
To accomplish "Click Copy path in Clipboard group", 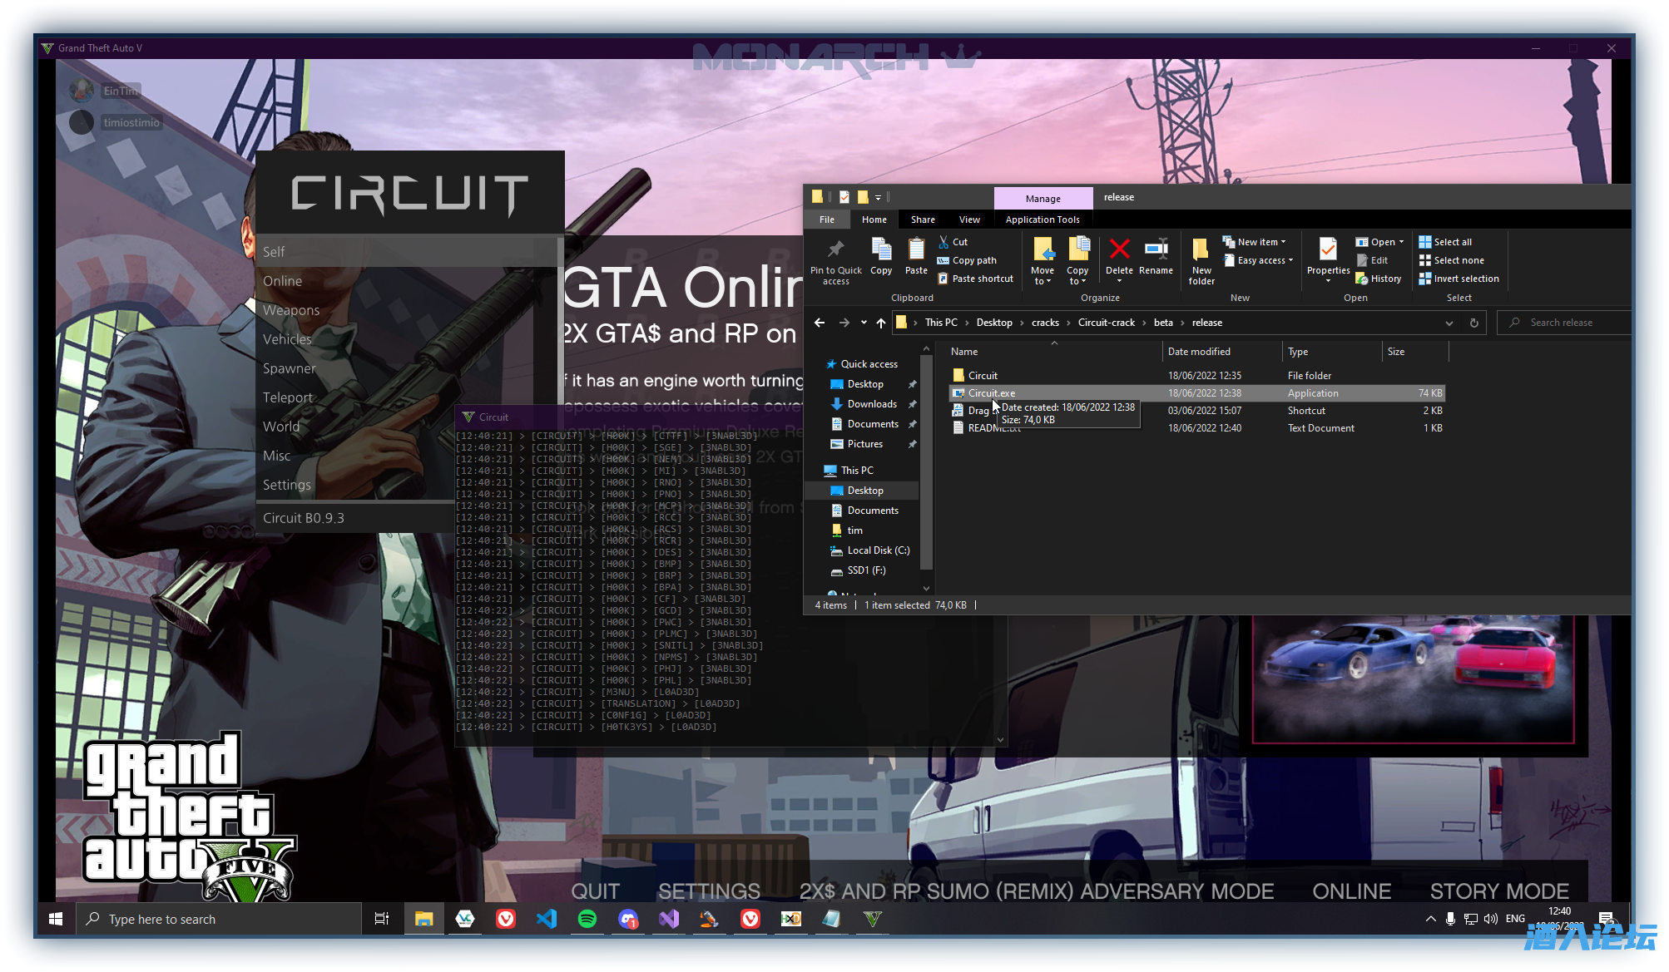I will (967, 260).
